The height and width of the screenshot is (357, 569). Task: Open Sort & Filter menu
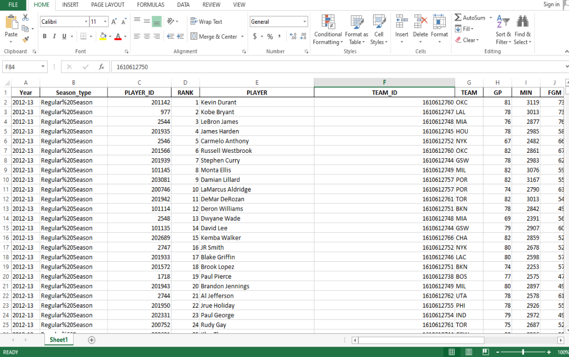point(503,30)
